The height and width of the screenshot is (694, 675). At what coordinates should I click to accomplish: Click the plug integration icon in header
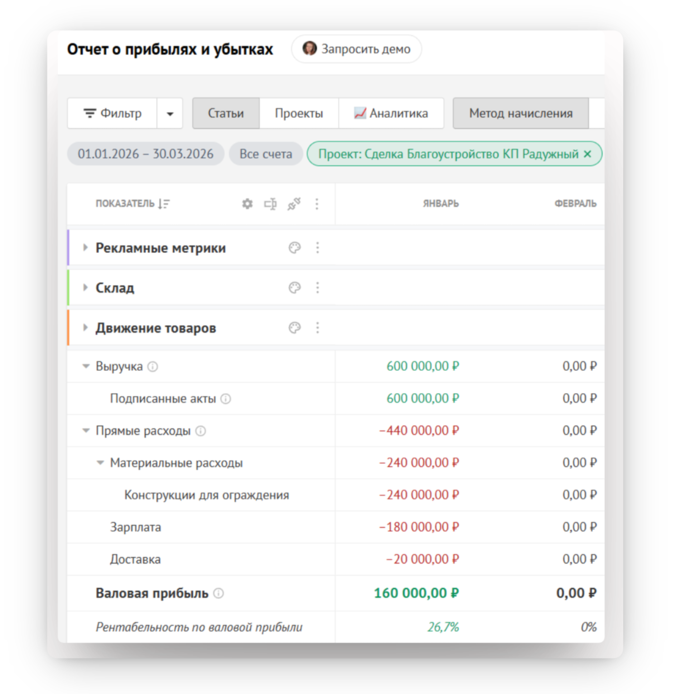294,204
